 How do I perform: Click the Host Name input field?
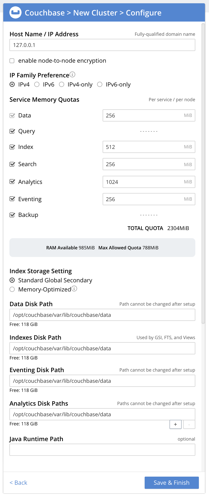(x=102, y=45)
